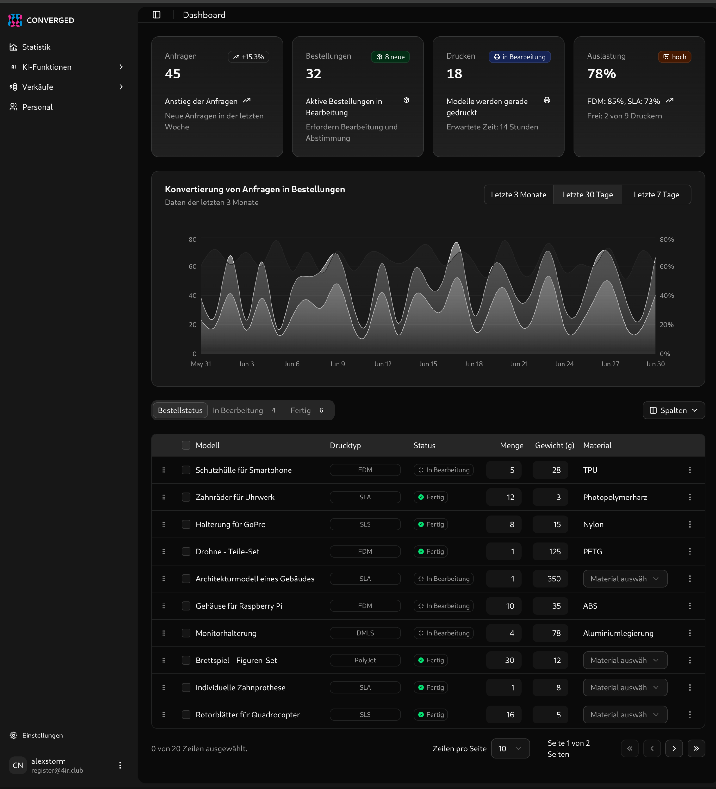716x789 pixels.
Task: Switch to the In Bearbeitung tab
Action: [244, 410]
